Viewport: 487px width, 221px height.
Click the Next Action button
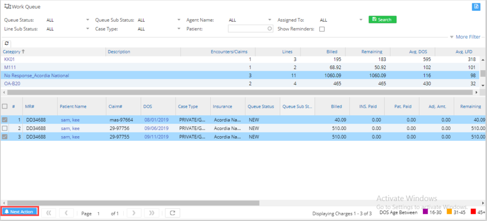[19, 212]
